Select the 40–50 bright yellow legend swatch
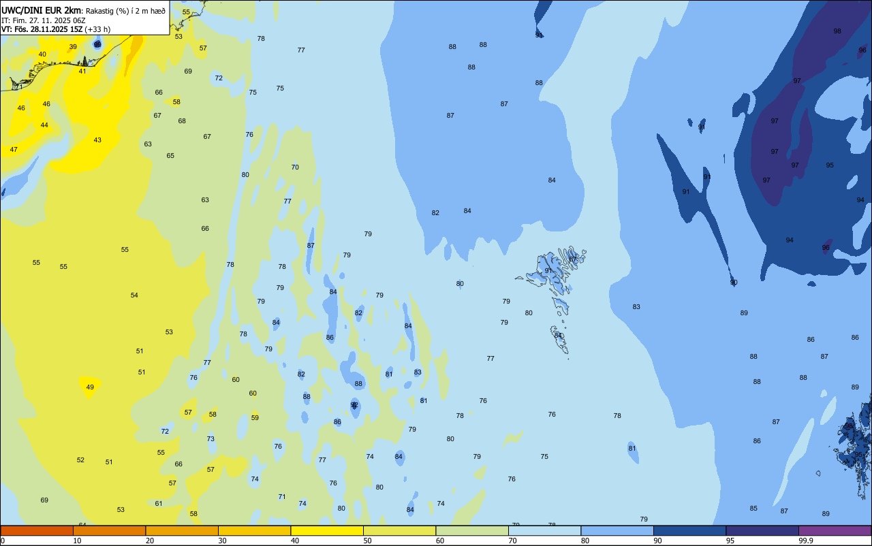Viewport: 872px width, 546px height. (x=327, y=530)
